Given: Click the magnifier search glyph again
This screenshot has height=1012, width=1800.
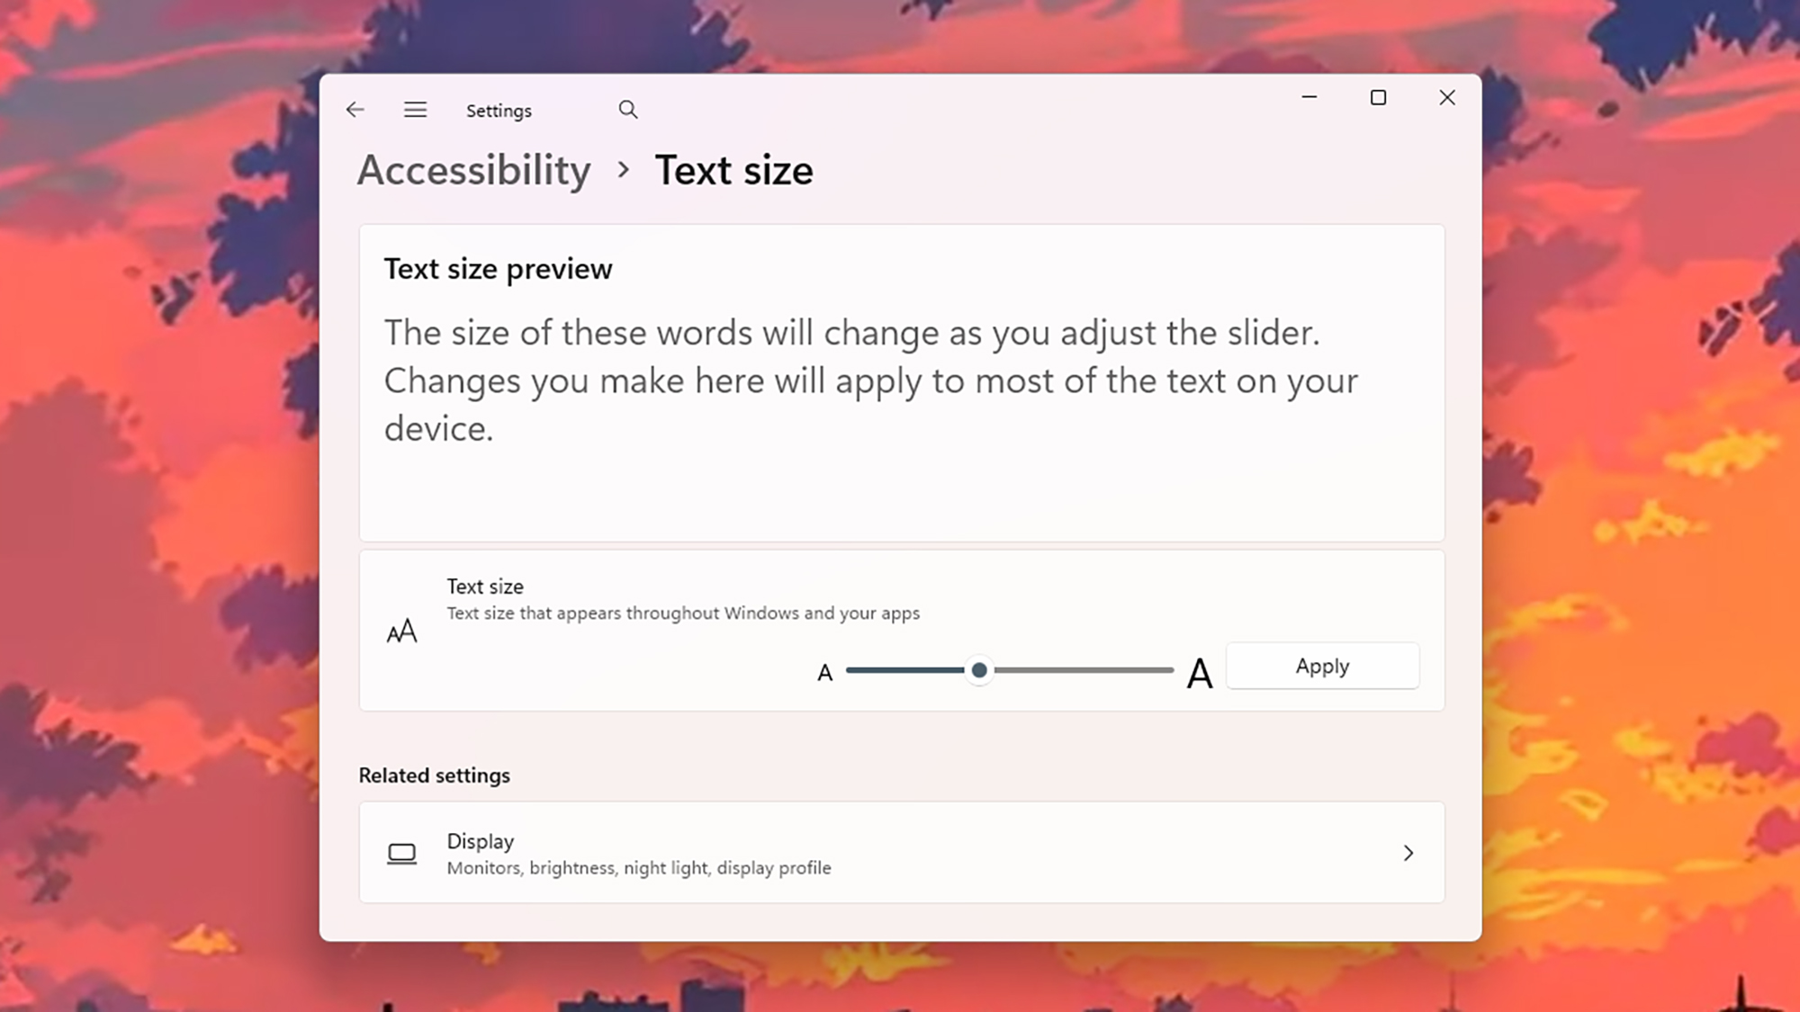Looking at the screenshot, I should (x=628, y=109).
